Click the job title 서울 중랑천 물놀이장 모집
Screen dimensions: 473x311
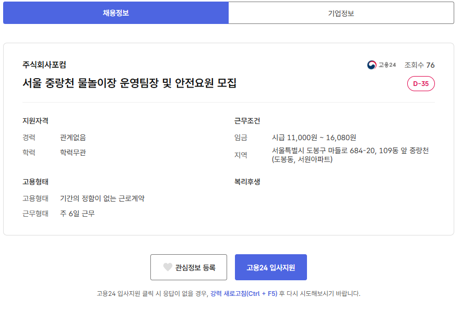pos(129,83)
